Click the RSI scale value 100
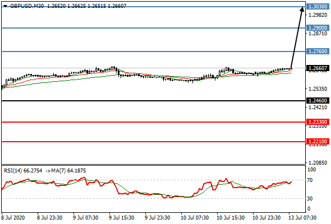The height and width of the screenshot is (224, 331). 311,170
